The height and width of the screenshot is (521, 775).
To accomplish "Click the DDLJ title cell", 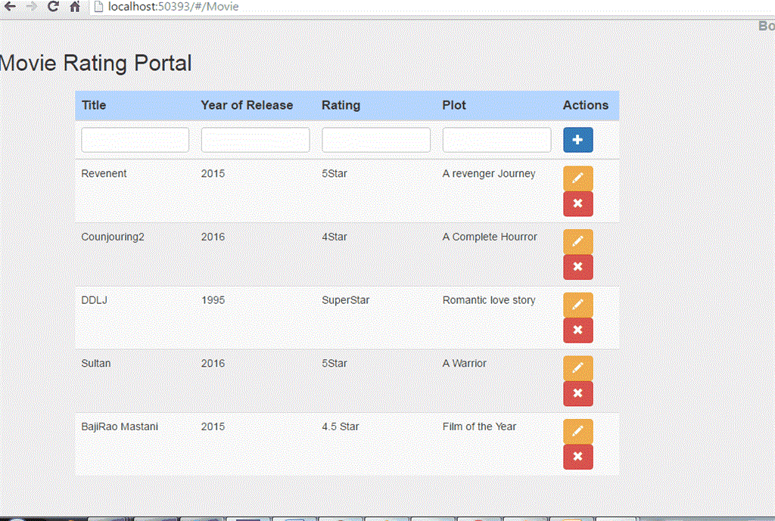I will 94,299.
